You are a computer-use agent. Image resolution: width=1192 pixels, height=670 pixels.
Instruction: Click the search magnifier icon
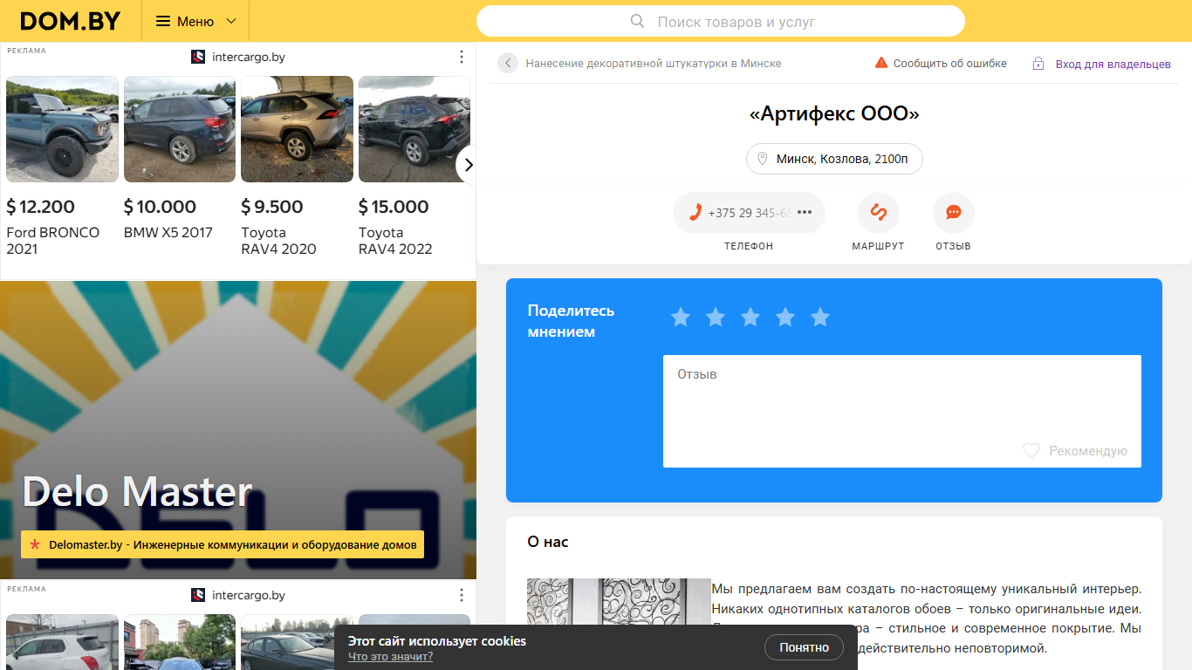[x=637, y=21]
